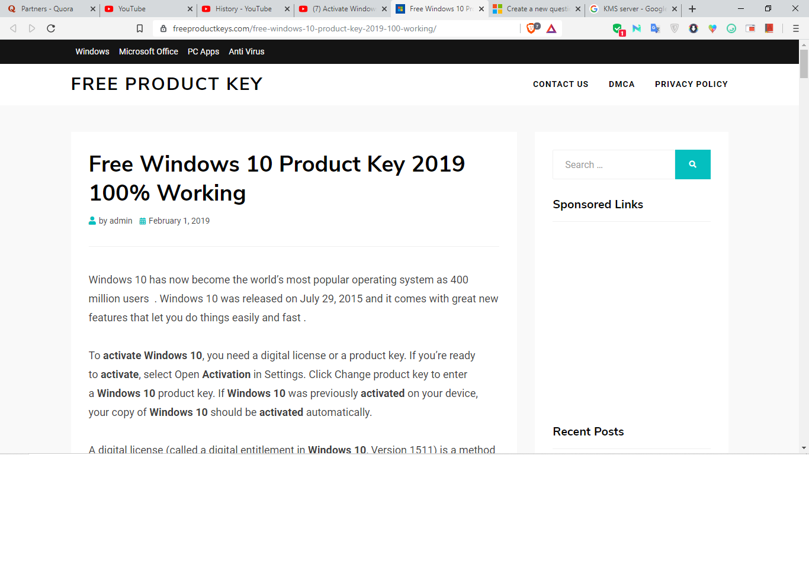Open a new browser tab
This screenshot has width=809, height=568.
[692, 9]
